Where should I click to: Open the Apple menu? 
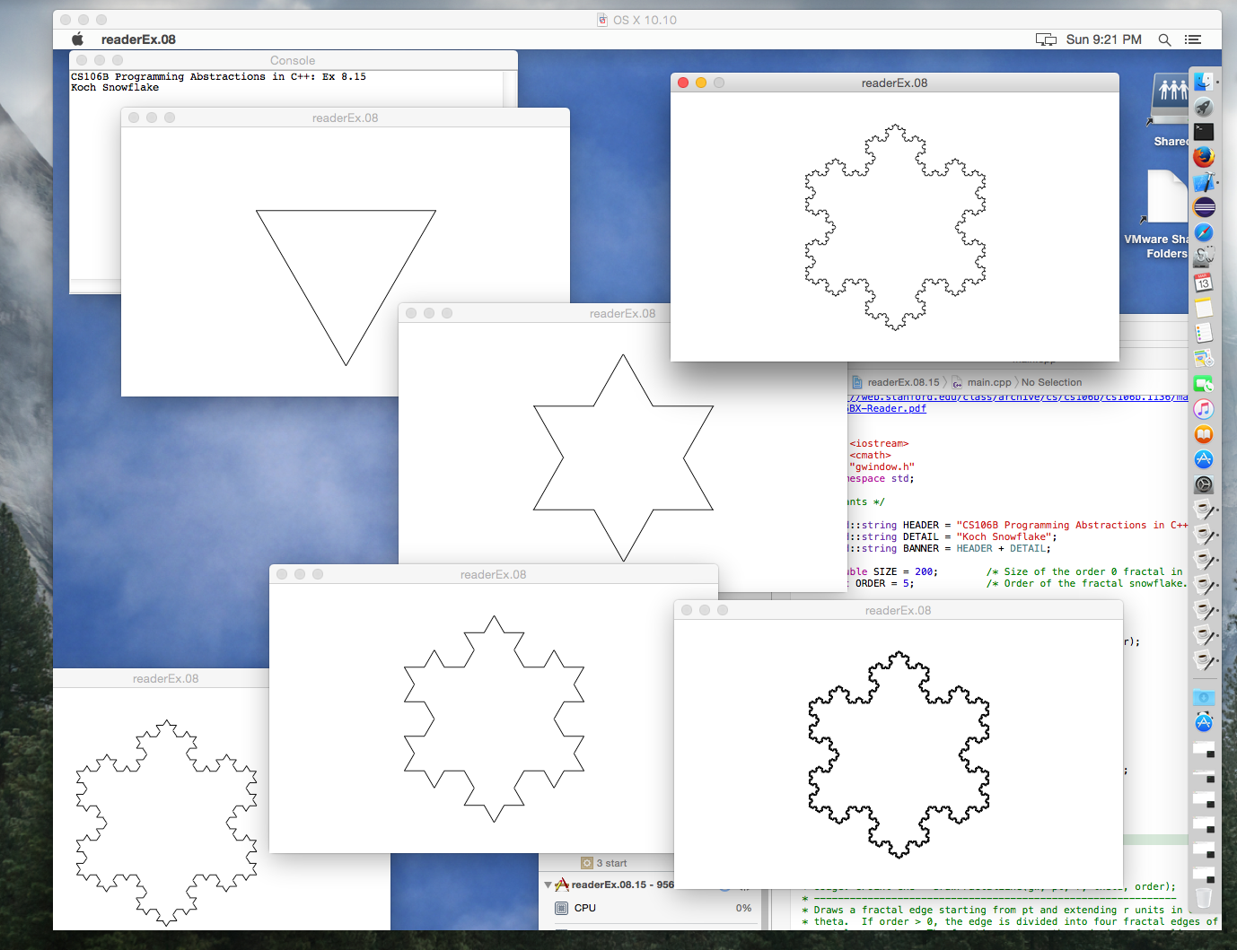pyautogui.click(x=78, y=39)
